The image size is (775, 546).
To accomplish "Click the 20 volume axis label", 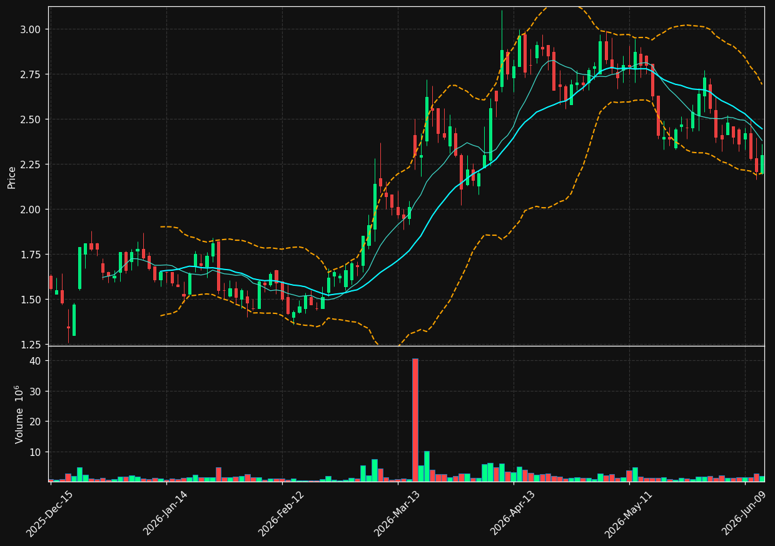I will tap(36, 422).
